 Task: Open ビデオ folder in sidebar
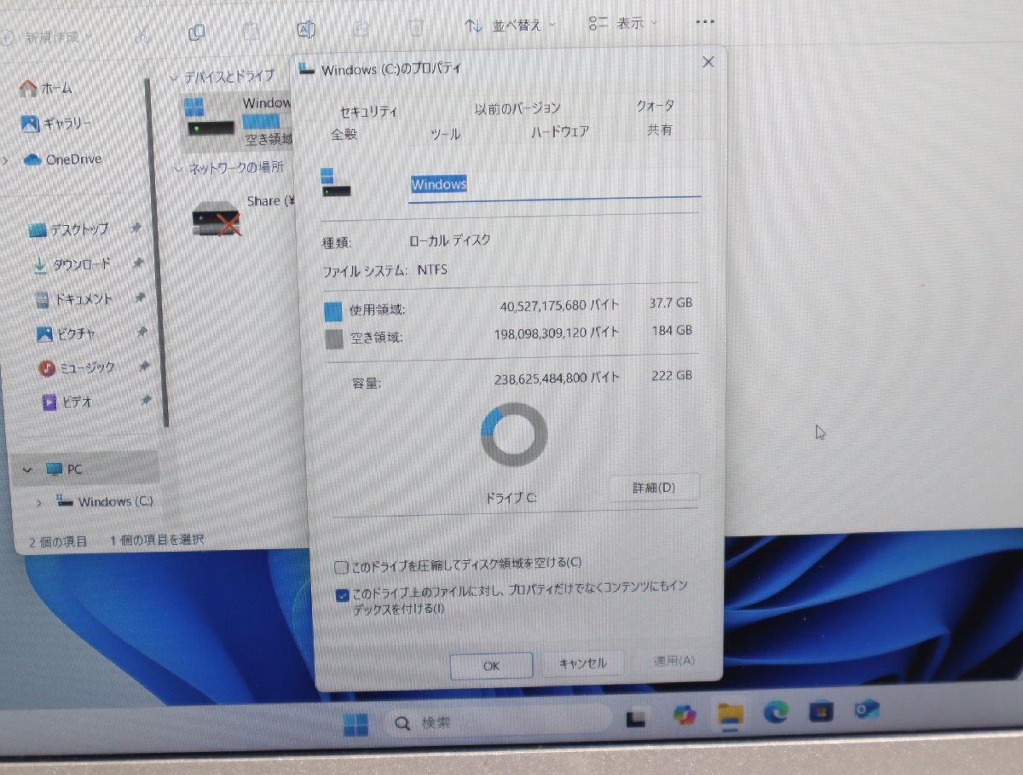click(67, 402)
